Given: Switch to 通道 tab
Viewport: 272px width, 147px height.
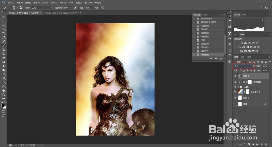Looking at the screenshot, I should pos(243,57).
